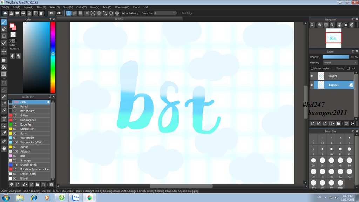Click the cloud save icon in toolbar
The image size is (359, 202).
(5, 13)
